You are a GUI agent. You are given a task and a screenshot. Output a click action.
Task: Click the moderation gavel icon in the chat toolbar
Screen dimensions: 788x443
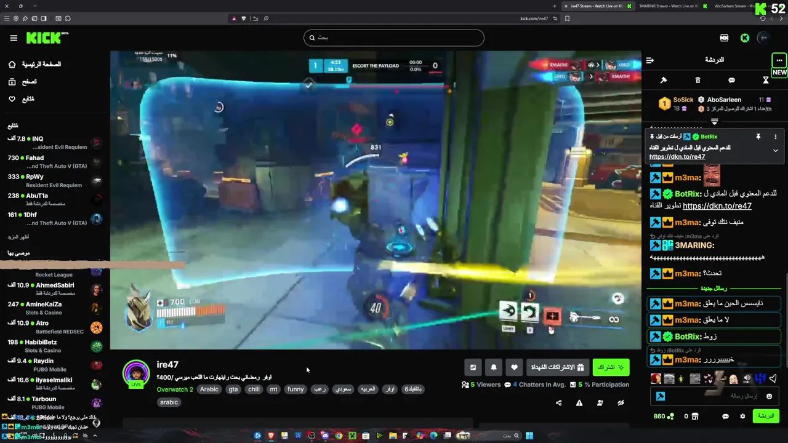click(x=664, y=80)
